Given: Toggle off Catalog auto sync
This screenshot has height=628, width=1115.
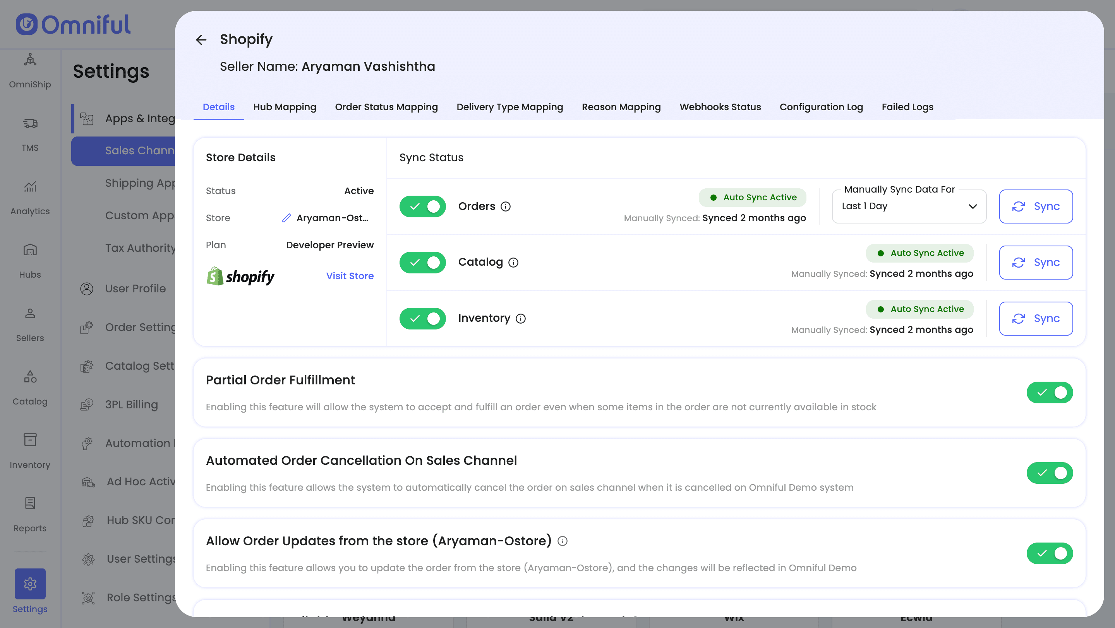Looking at the screenshot, I should tap(422, 262).
